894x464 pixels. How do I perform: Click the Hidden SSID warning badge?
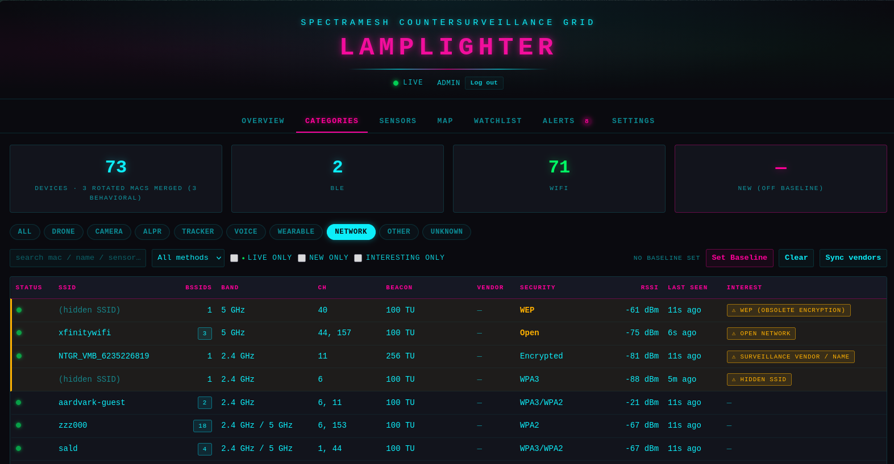tap(759, 379)
